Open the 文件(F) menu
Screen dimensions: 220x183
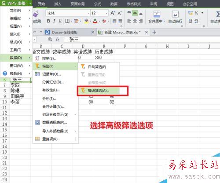pos(16,11)
